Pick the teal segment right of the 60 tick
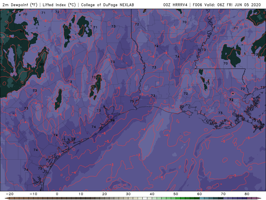This screenshot has width=266, height=200. click(202, 198)
